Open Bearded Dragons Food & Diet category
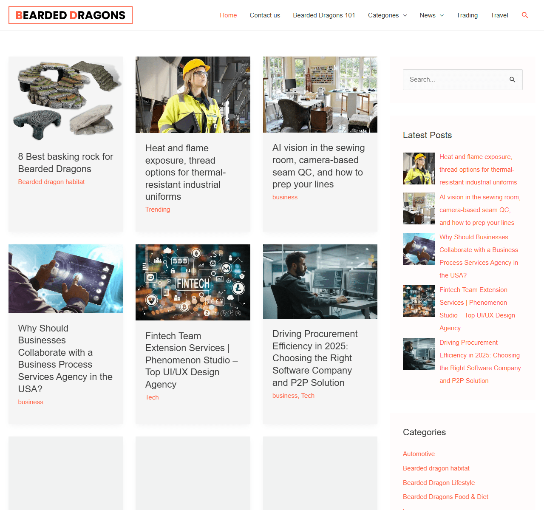 pos(445,497)
